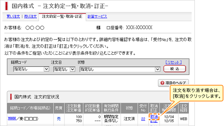Viewport: 224px width, 126px height.
Task: Click the 状態 column header
Action: (x=129, y=108)
